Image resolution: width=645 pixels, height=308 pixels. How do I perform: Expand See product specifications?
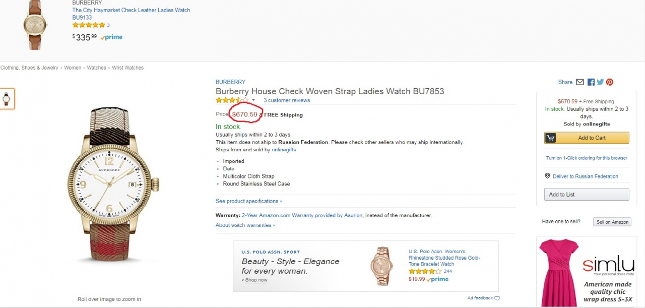coord(248,201)
